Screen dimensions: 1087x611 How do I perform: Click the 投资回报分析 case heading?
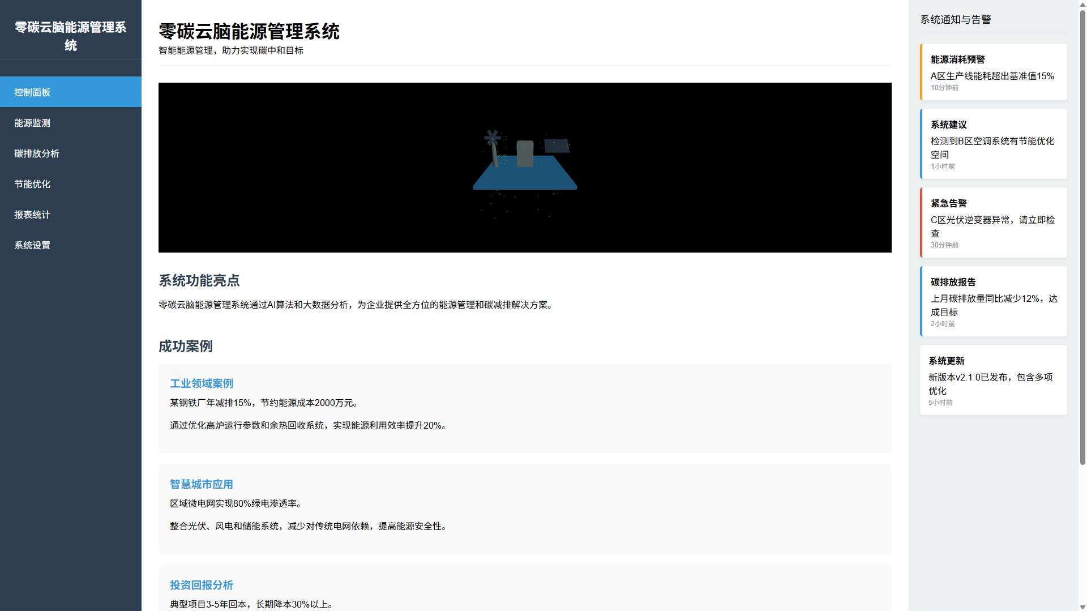(x=202, y=585)
